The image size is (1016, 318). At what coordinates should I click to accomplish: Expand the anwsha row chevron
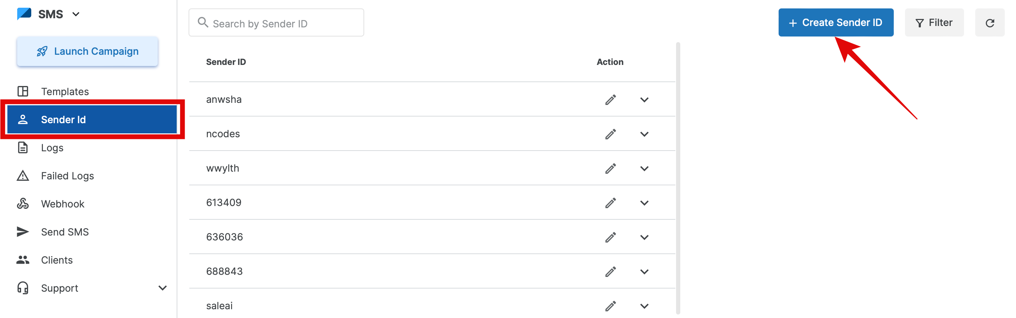[x=644, y=100]
